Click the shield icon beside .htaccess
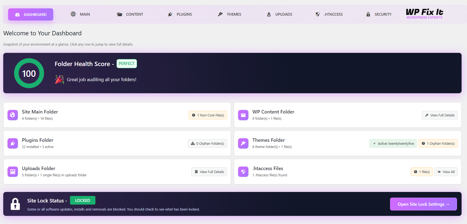Viewport: 467px width, 224px height. (318, 14)
